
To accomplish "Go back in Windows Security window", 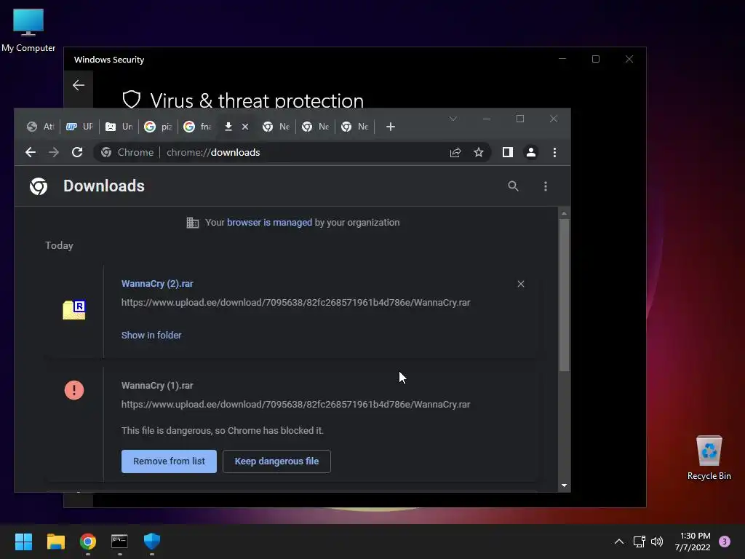I will [x=79, y=85].
